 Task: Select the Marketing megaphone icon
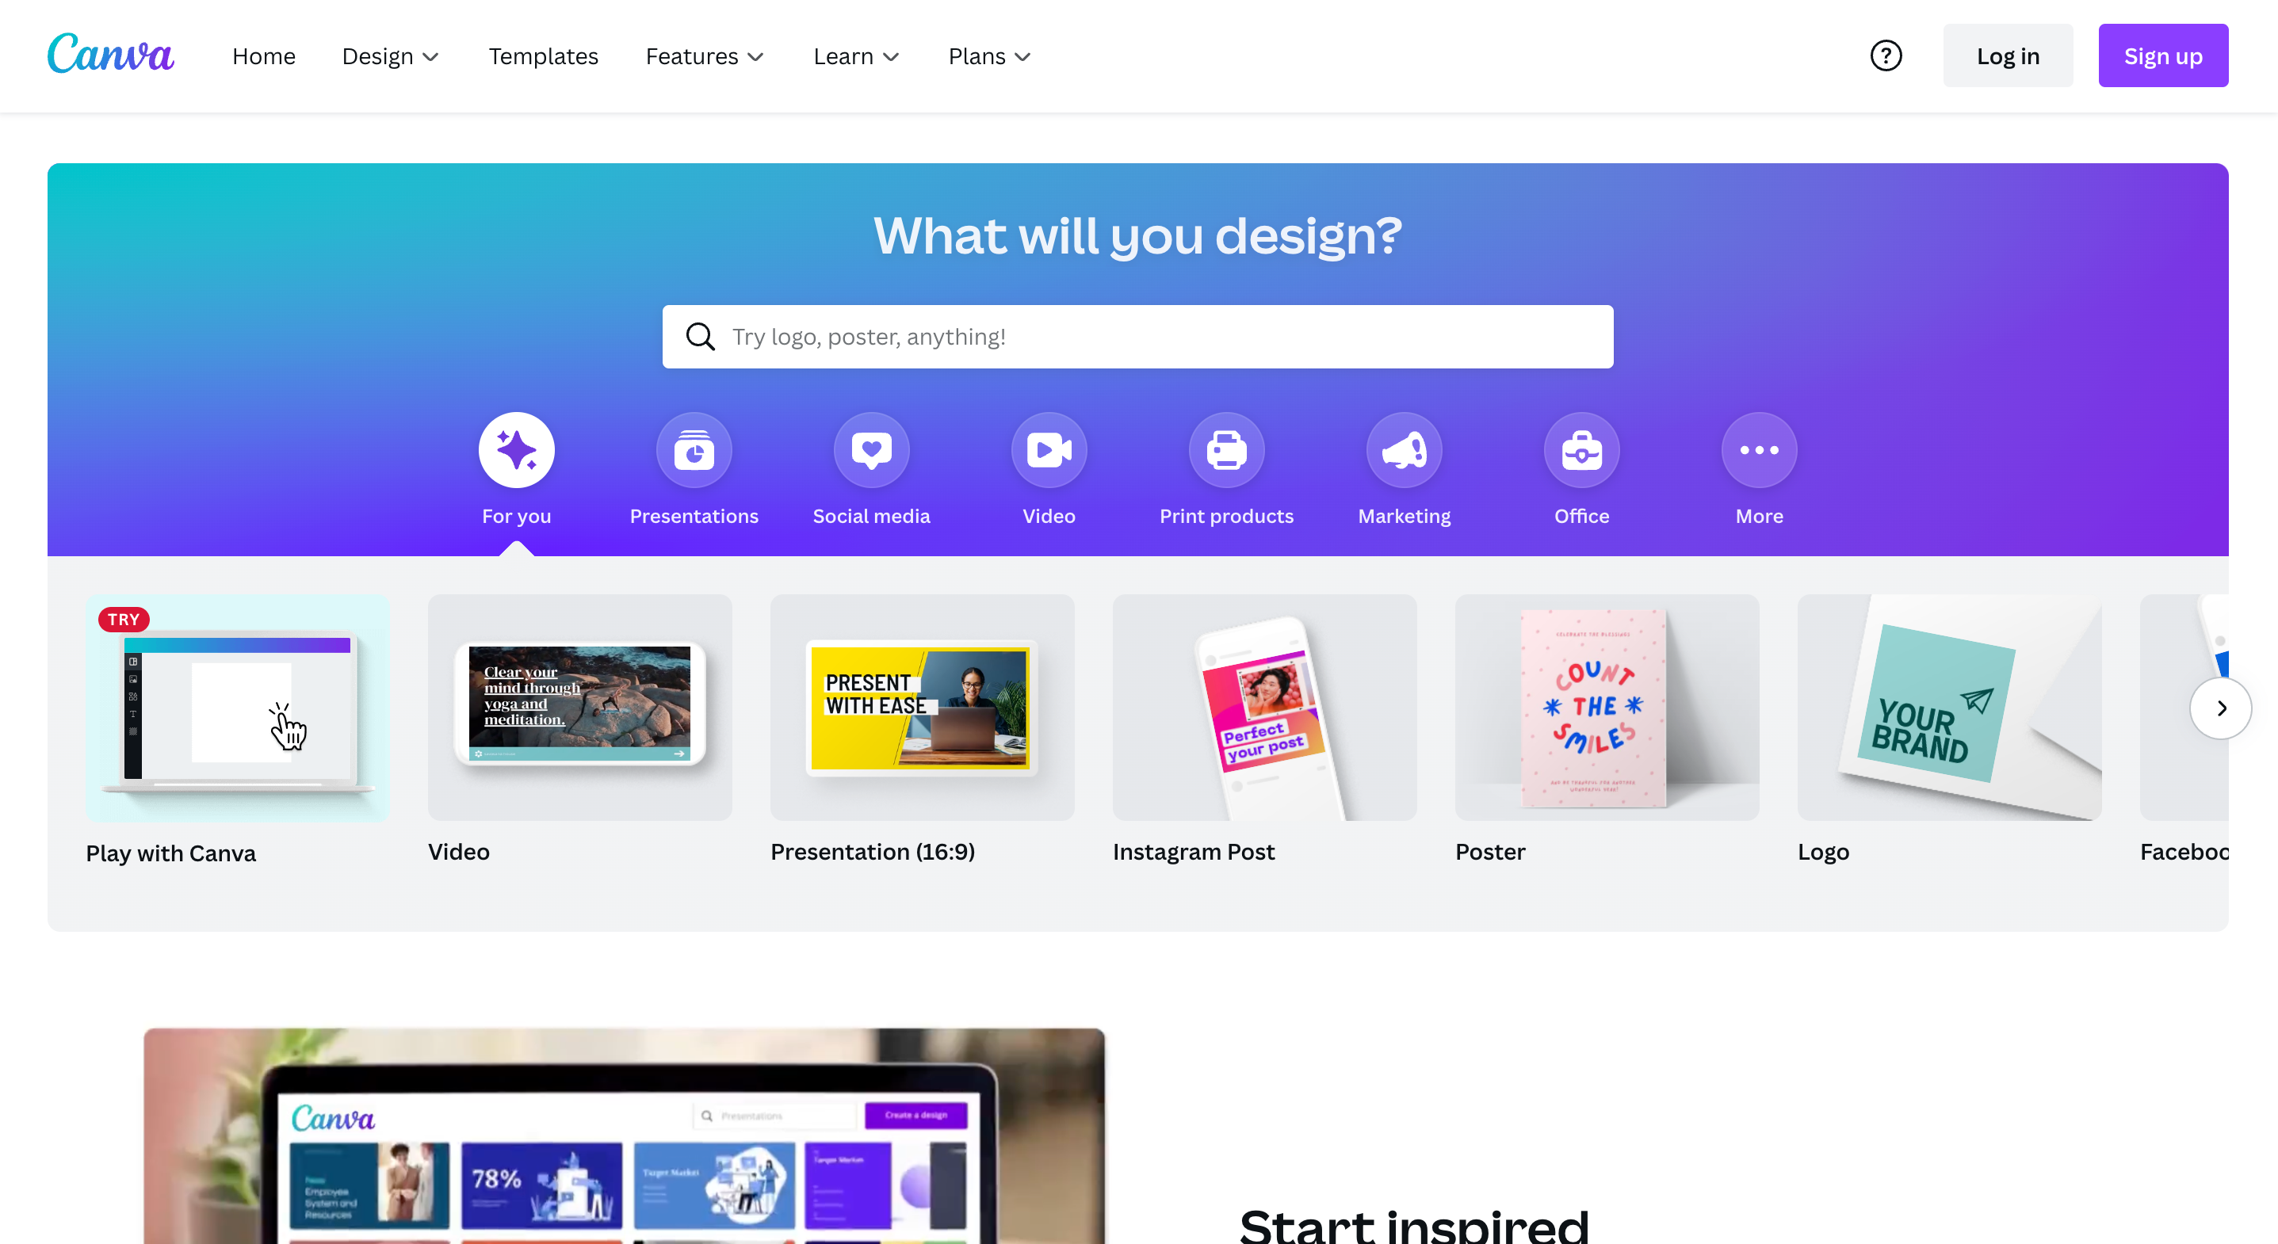(x=1405, y=450)
